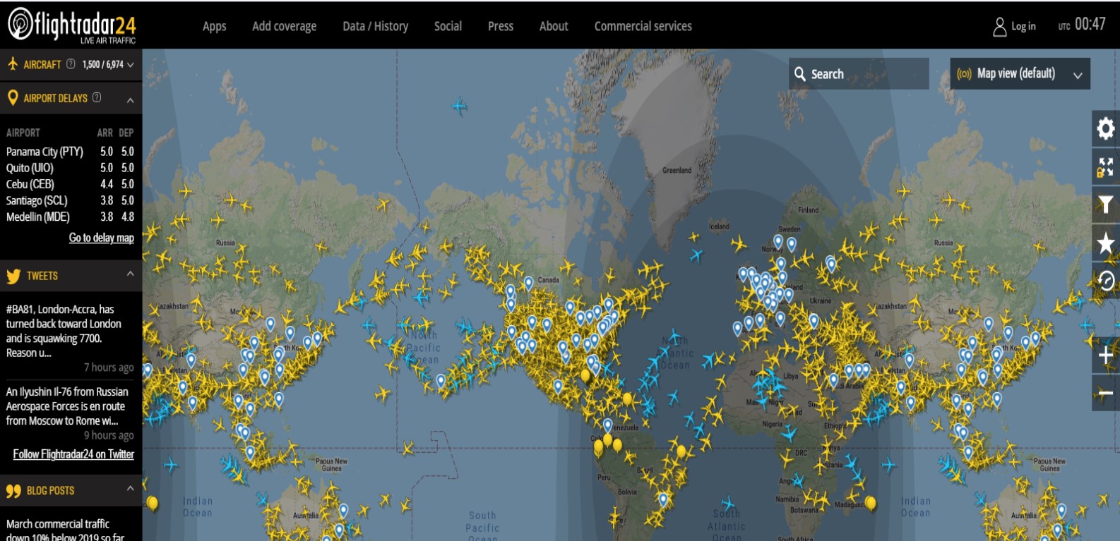
Task: Click the '9 hours ago' tweet timestamp
Action: 109,435
